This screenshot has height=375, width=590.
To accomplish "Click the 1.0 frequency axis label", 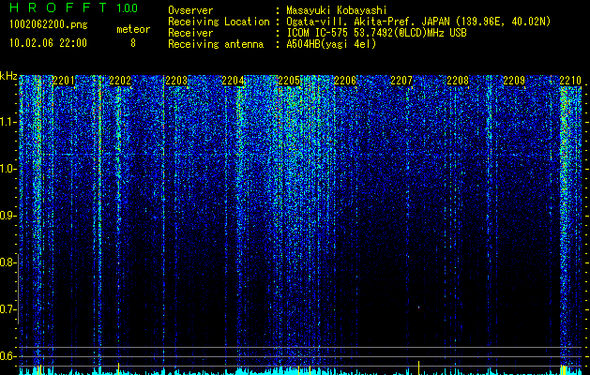I will (x=8, y=169).
